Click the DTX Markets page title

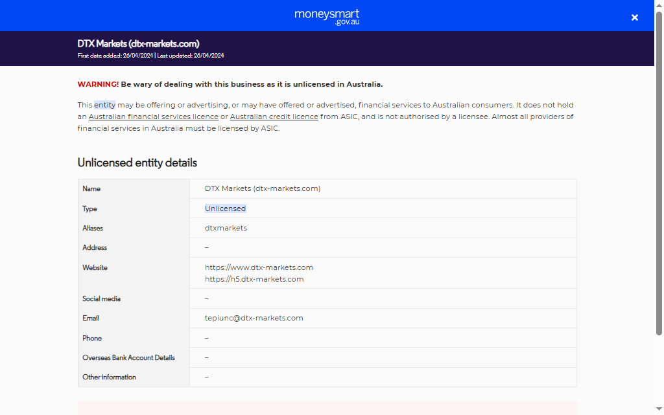[138, 44]
